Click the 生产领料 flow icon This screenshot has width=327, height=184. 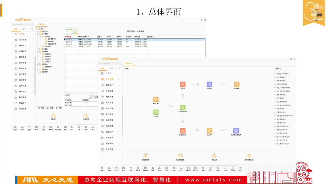pyautogui.click(x=209, y=84)
